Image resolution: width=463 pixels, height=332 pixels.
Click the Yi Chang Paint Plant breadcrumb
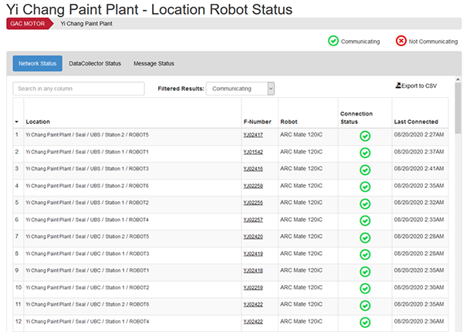[x=86, y=24]
